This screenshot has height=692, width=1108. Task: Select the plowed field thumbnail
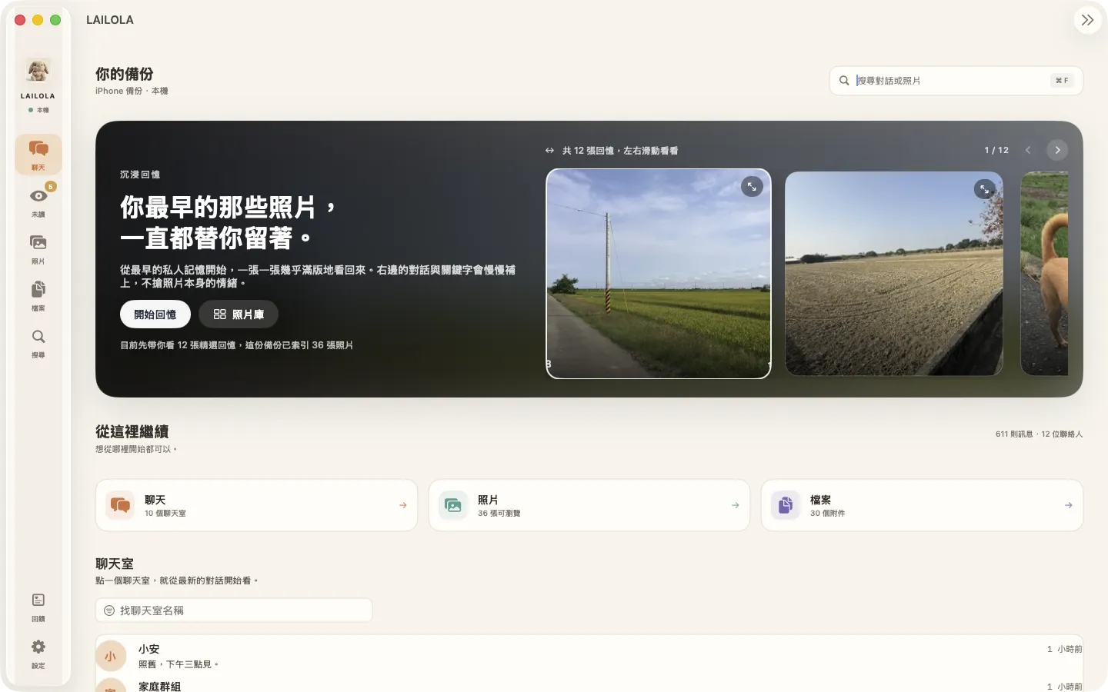894,274
